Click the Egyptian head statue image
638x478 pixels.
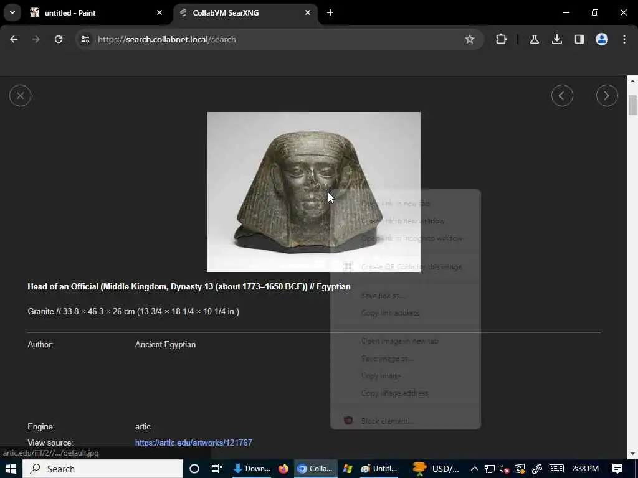(x=313, y=192)
